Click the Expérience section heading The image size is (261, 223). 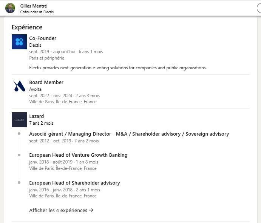point(27,27)
